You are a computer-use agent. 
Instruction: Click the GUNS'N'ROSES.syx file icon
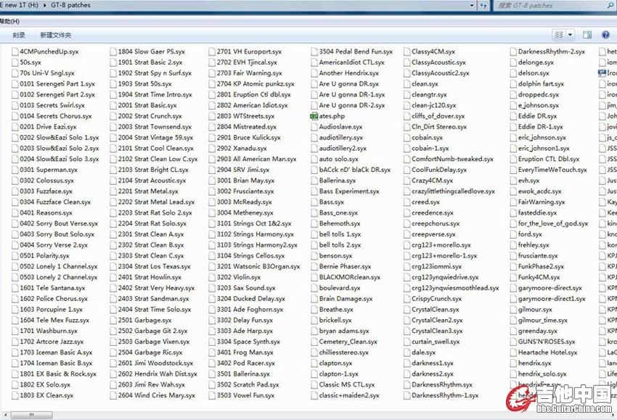point(512,342)
